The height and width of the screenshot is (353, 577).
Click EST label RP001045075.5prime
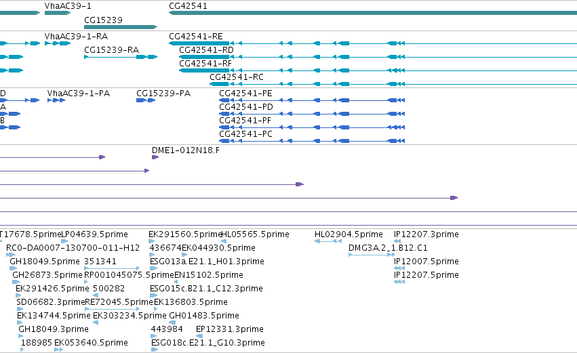[129, 275]
